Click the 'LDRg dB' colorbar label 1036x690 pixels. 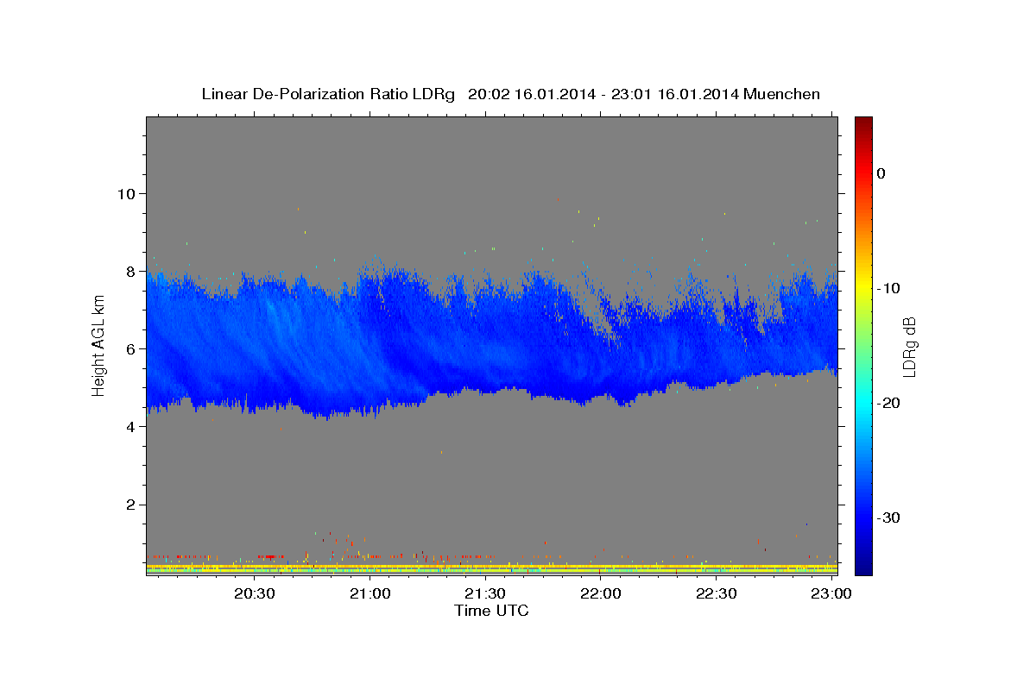(x=909, y=346)
